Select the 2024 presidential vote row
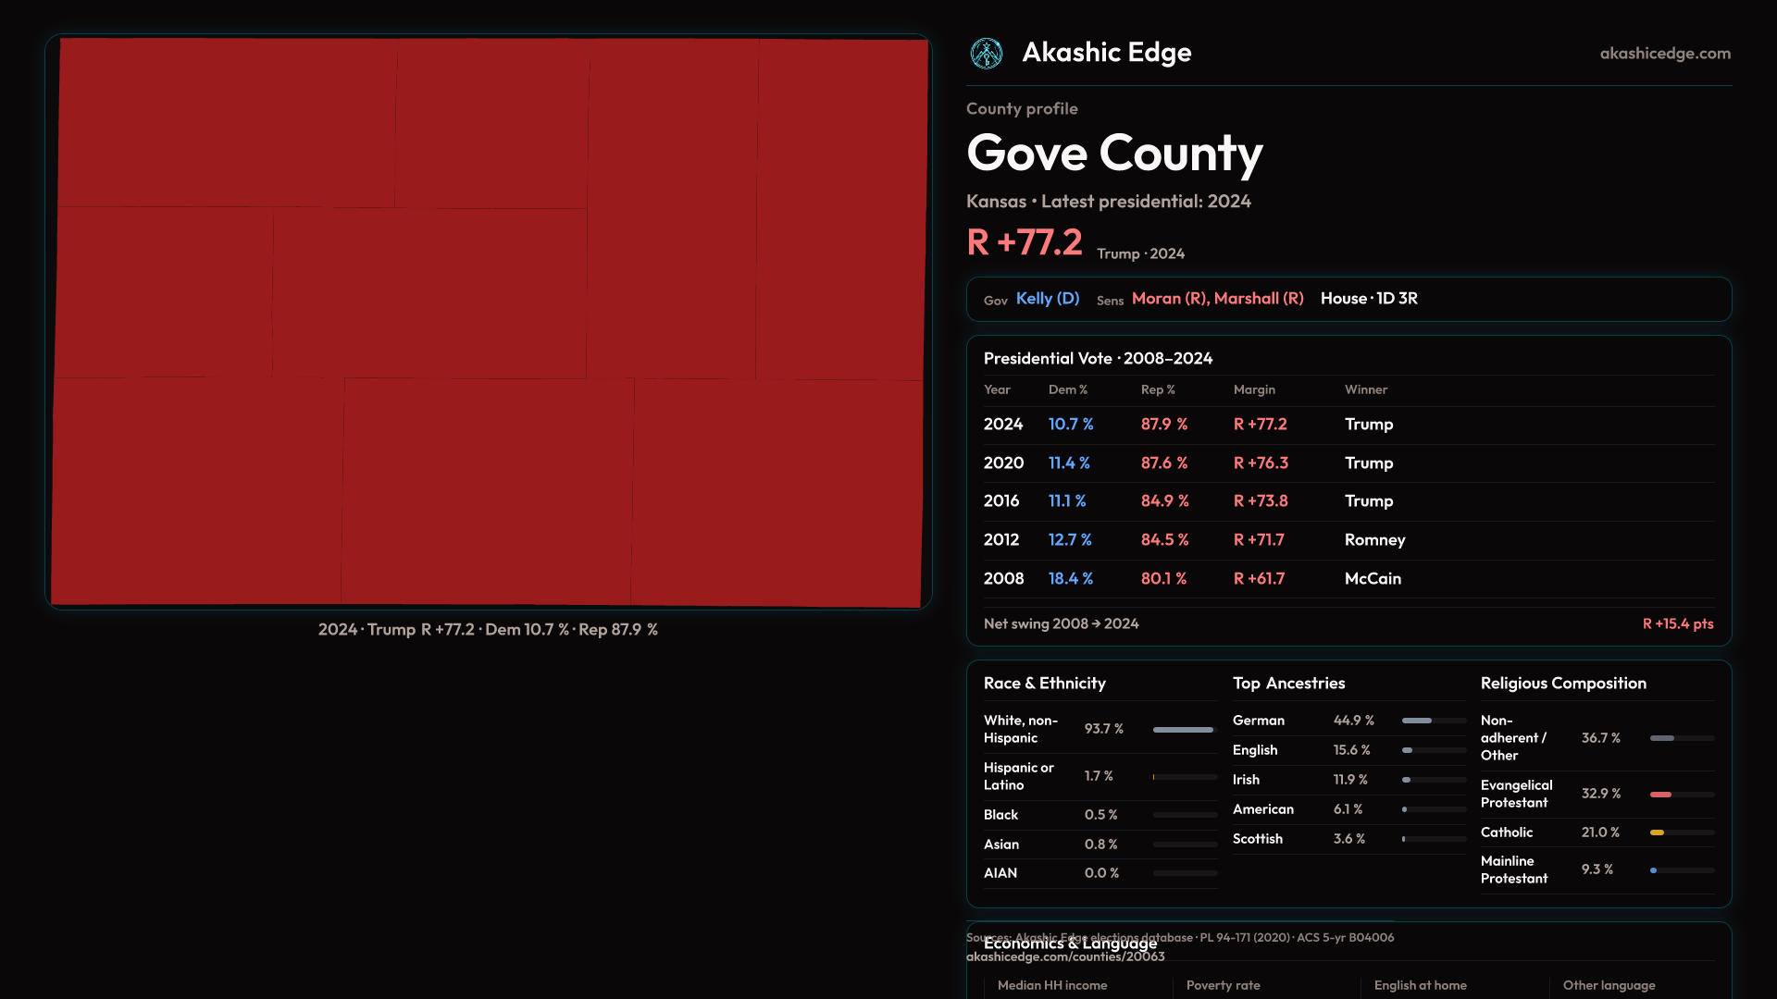This screenshot has height=999, width=1777. pos(1348,425)
